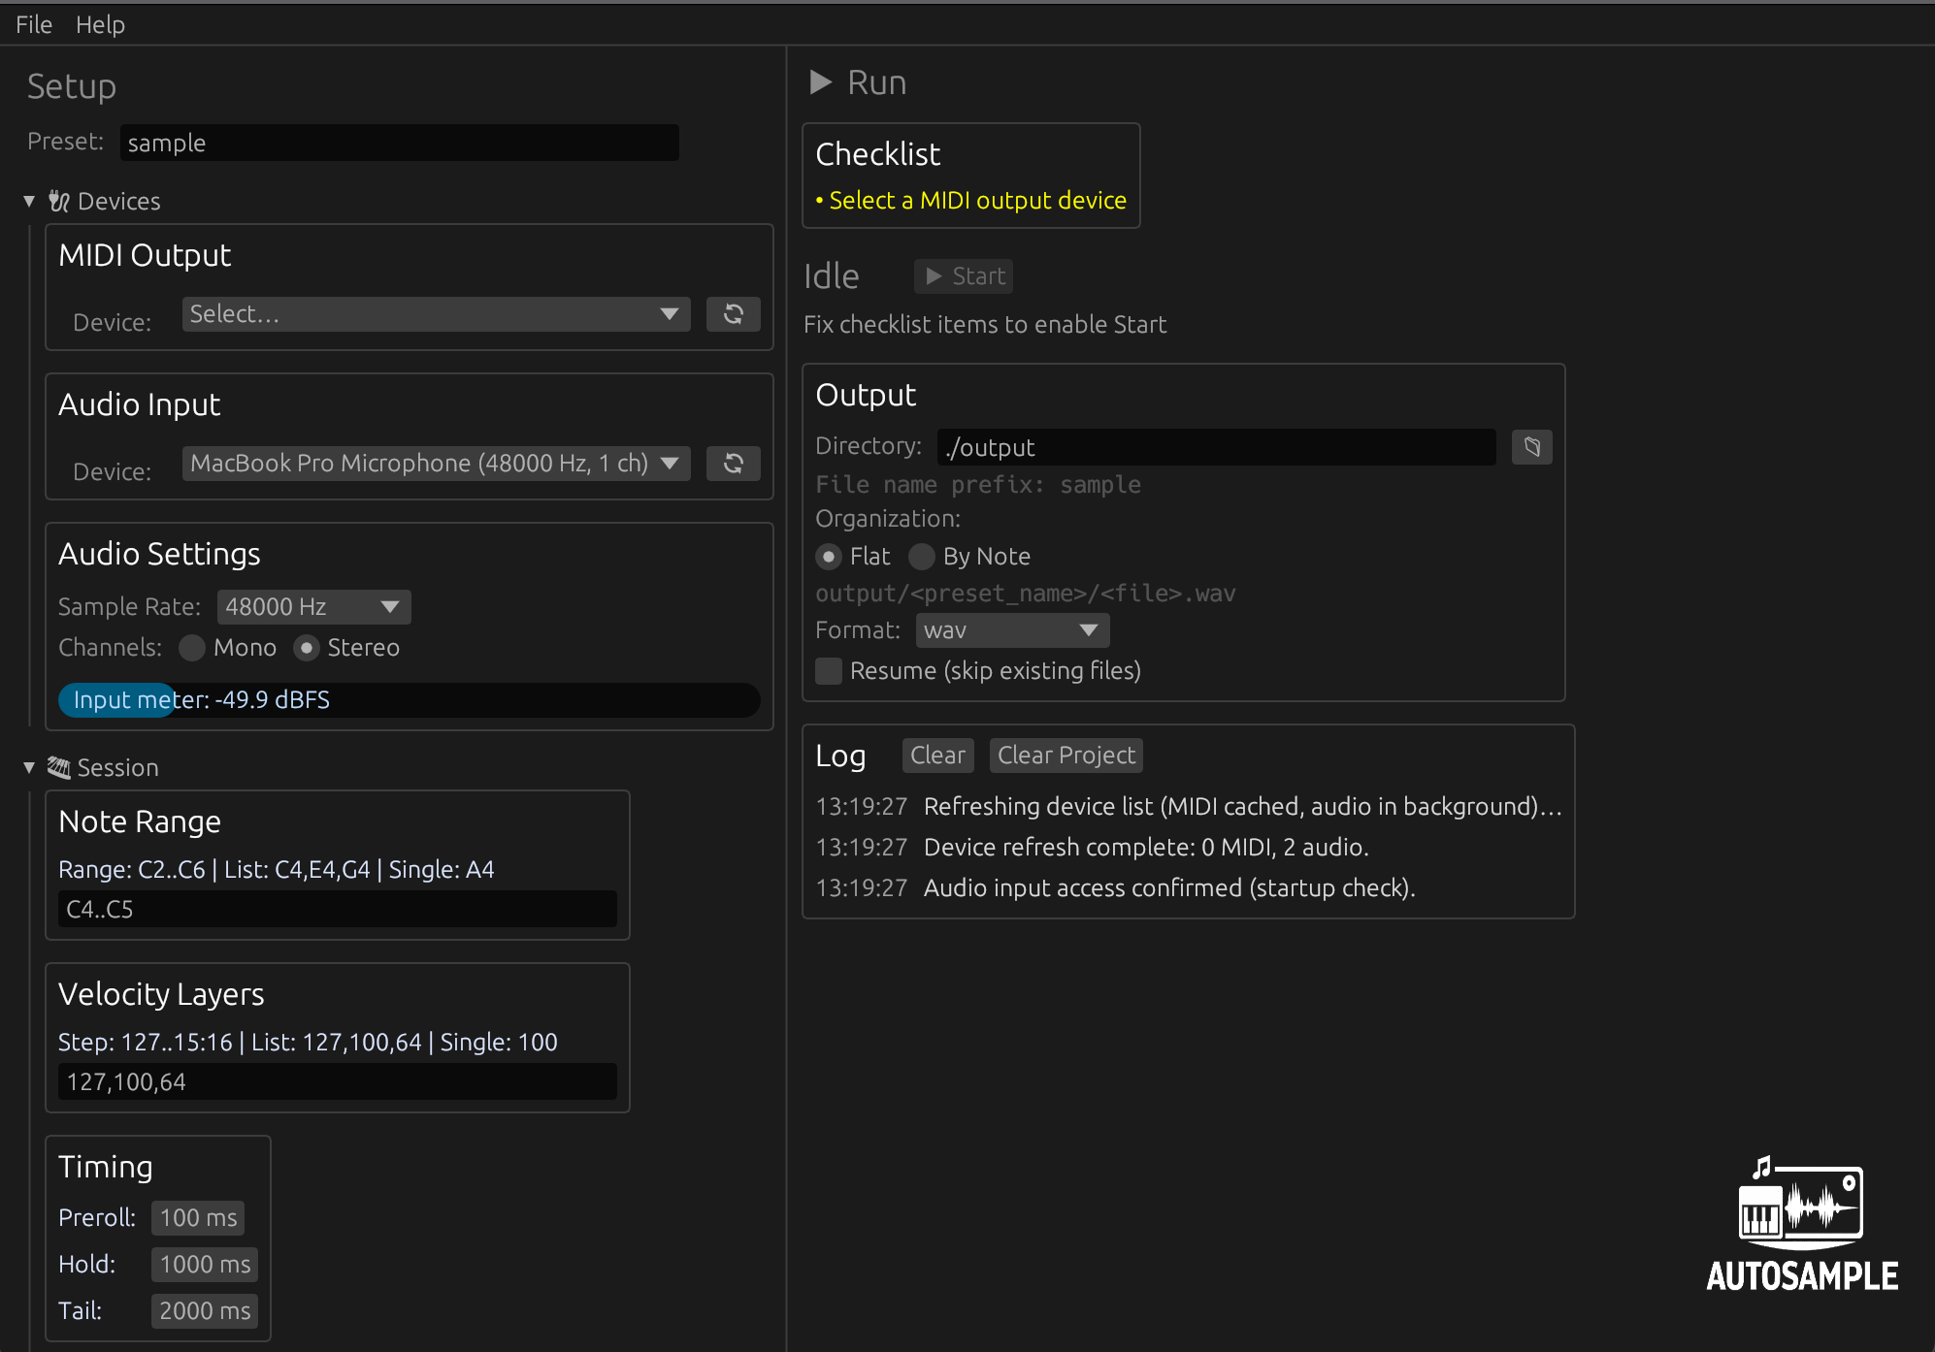
Task: Click the output Directory field
Action: pos(1217,447)
